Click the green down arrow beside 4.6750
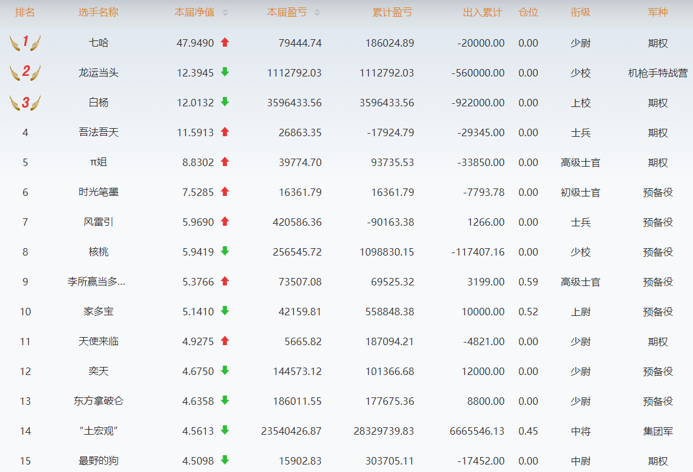Screen dimensions: 693x472 click(225, 371)
